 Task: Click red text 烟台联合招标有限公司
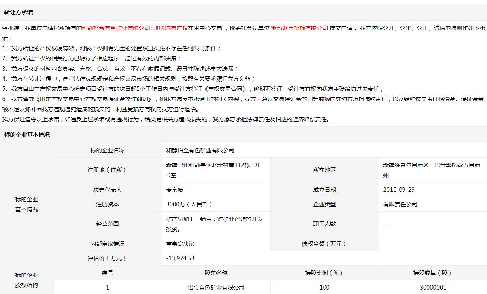(x=300, y=28)
